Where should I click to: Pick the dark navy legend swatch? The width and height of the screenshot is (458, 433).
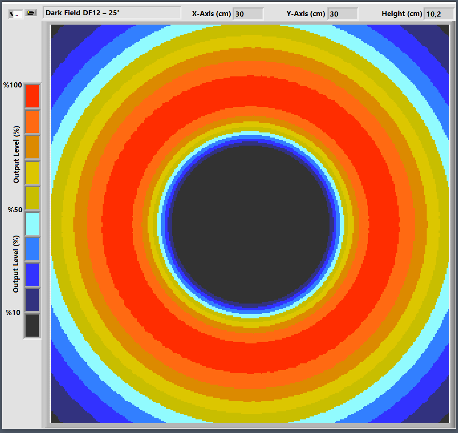tap(32, 300)
